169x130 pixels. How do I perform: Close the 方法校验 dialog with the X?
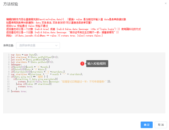(166, 3)
